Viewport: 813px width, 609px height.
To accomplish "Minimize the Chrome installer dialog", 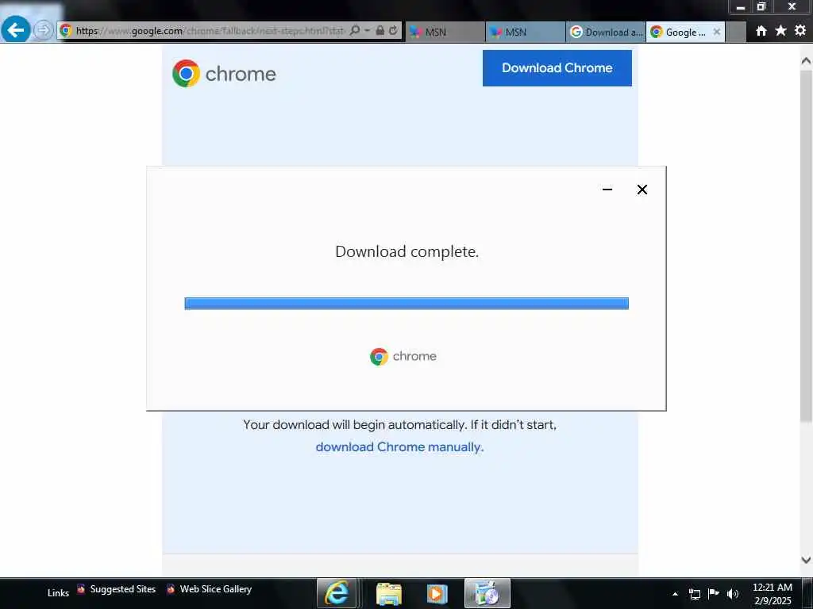I will (x=607, y=190).
